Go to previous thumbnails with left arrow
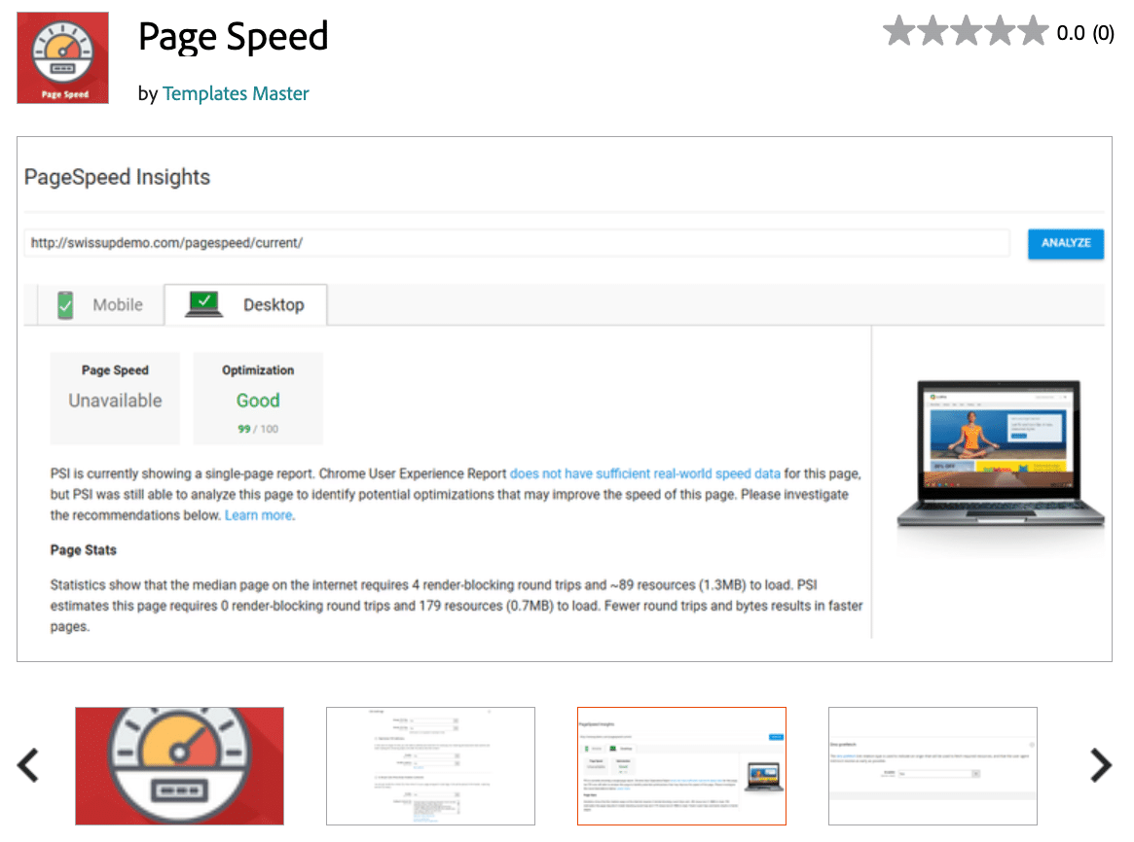The width and height of the screenshot is (1134, 842). 28,765
